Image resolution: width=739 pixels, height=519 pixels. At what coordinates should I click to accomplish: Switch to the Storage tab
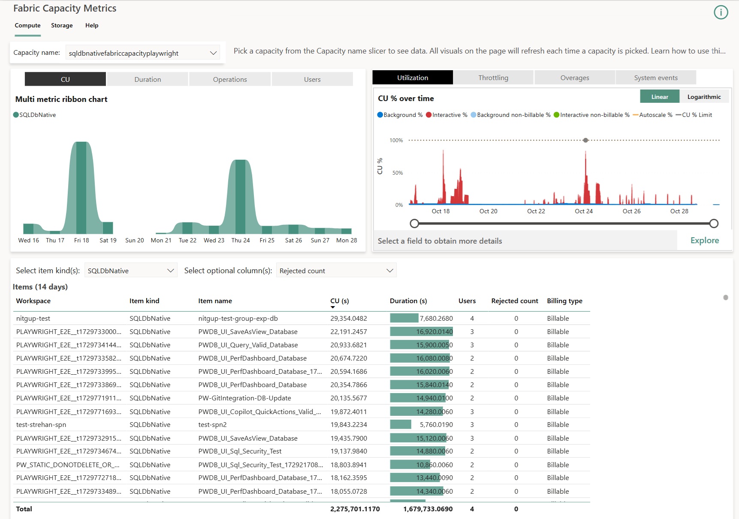coord(62,25)
